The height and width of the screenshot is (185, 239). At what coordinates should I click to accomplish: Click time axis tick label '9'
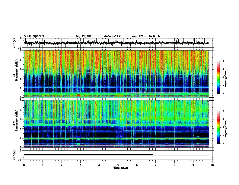click(x=193, y=165)
